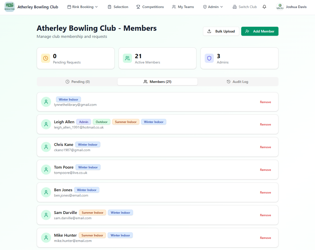
Task: Remove member lynnethelibrary@gmail.com
Action: coord(265,102)
